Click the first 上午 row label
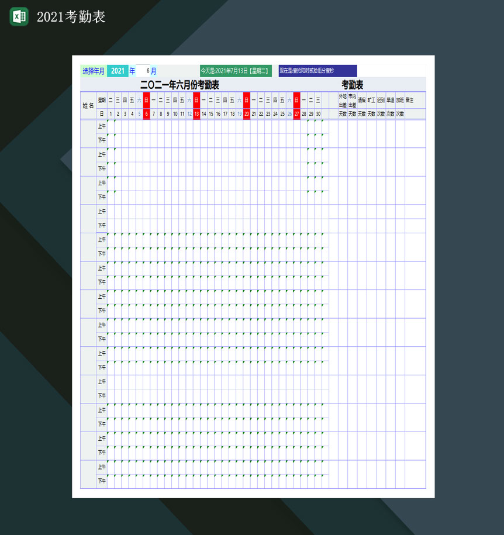 [101, 126]
